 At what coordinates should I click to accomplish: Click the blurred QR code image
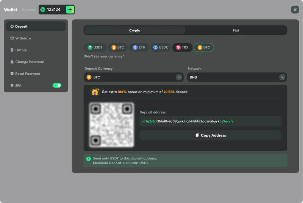[x=111, y=125]
